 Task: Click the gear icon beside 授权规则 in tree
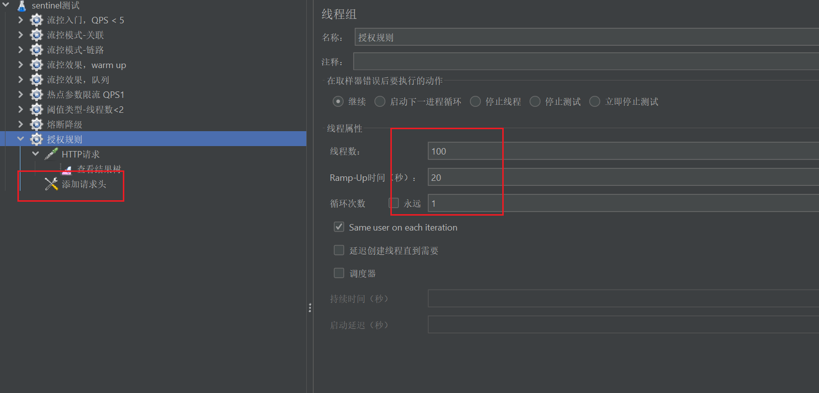[37, 139]
